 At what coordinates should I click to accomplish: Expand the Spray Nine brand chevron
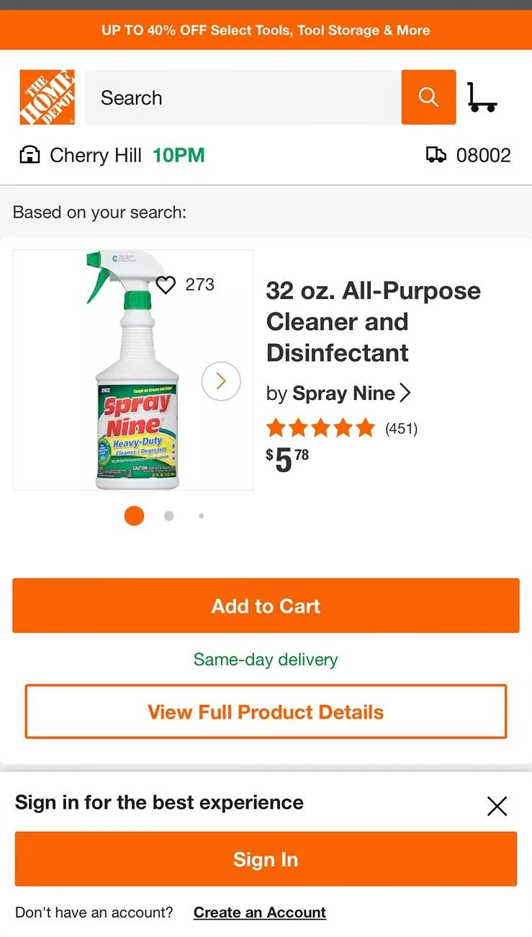tap(405, 393)
